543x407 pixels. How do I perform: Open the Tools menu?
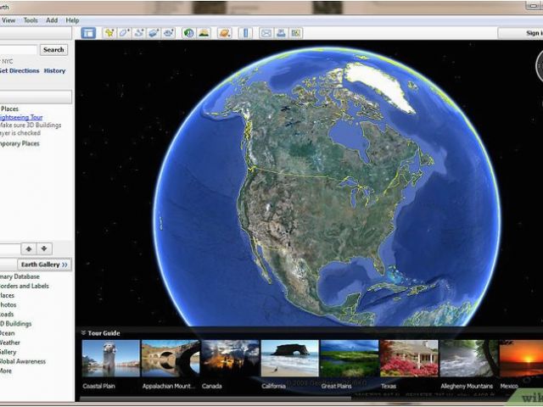[x=31, y=20]
